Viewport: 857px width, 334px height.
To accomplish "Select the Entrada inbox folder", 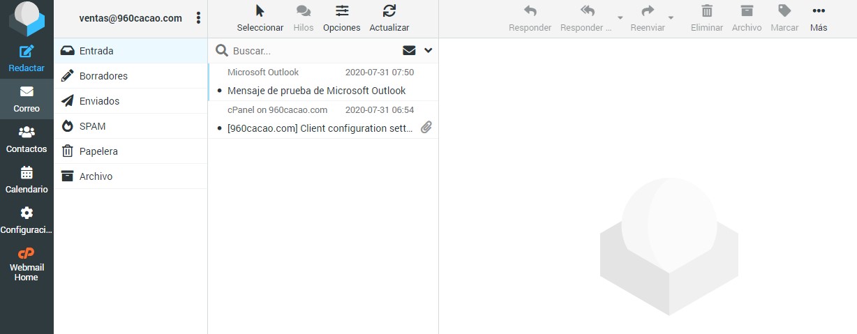I will (x=131, y=51).
